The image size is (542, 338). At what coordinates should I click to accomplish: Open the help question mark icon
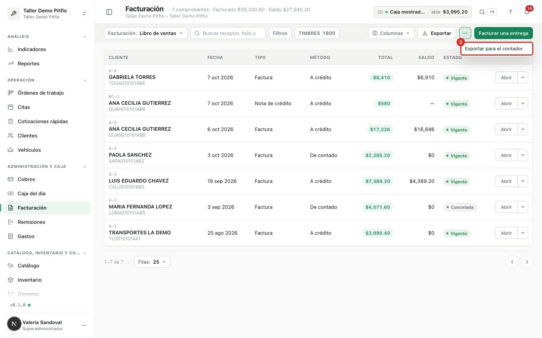[x=510, y=12]
